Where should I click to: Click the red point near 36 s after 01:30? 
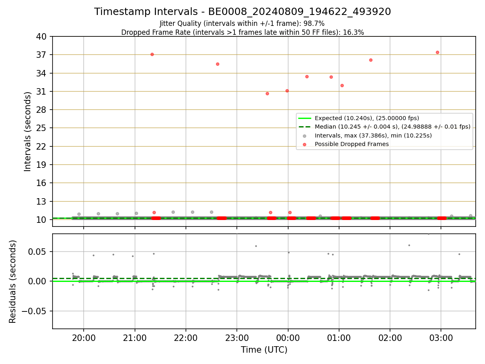click(371, 60)
